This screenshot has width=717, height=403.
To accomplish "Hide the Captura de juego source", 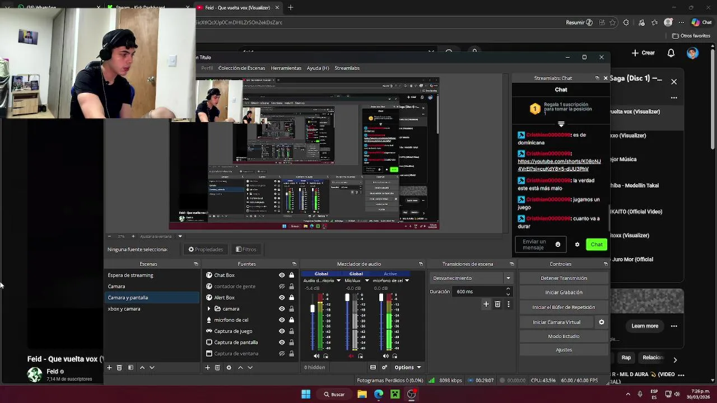I will 282,331.
